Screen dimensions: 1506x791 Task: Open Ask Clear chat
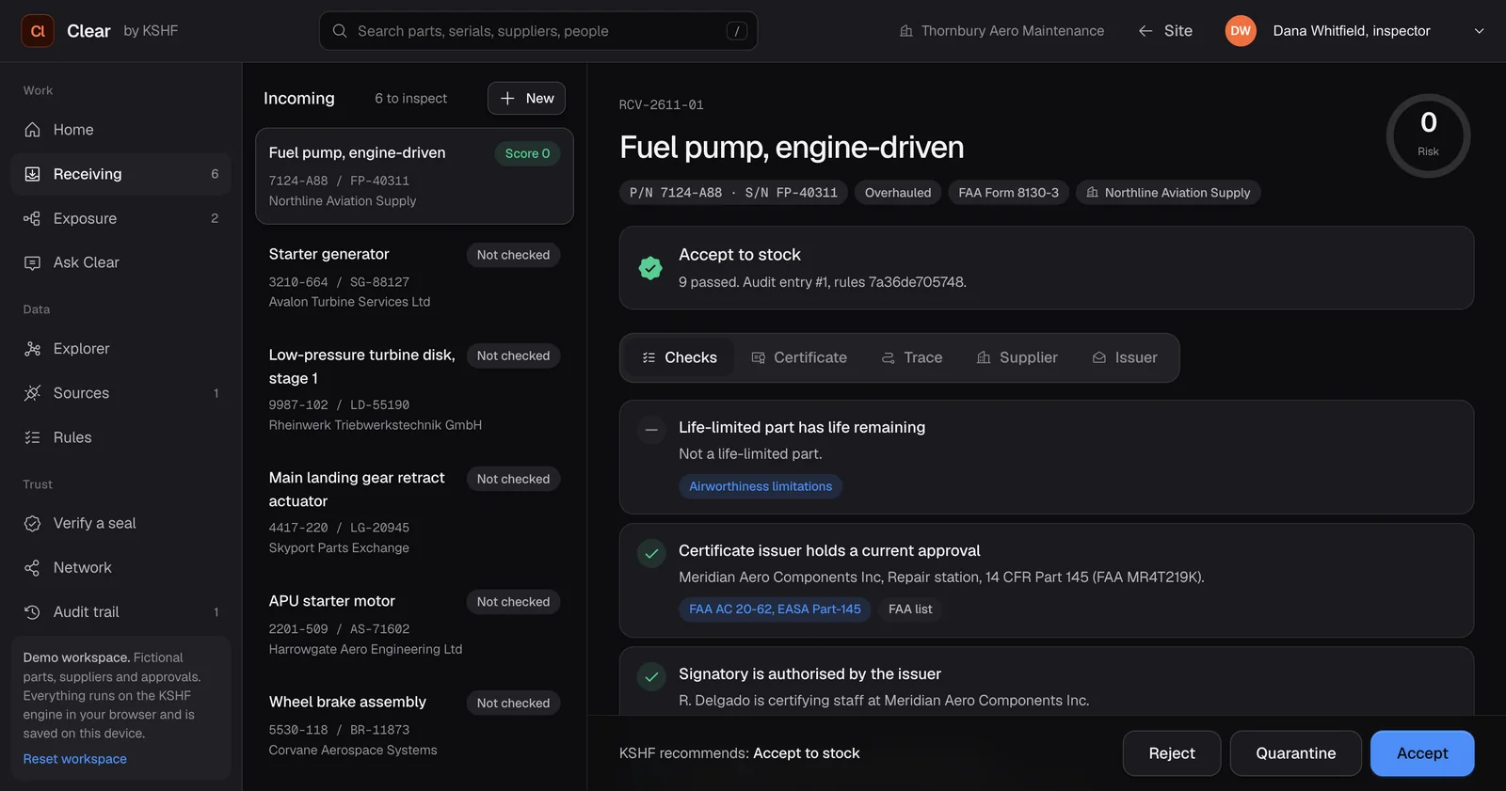coord(120,262)
